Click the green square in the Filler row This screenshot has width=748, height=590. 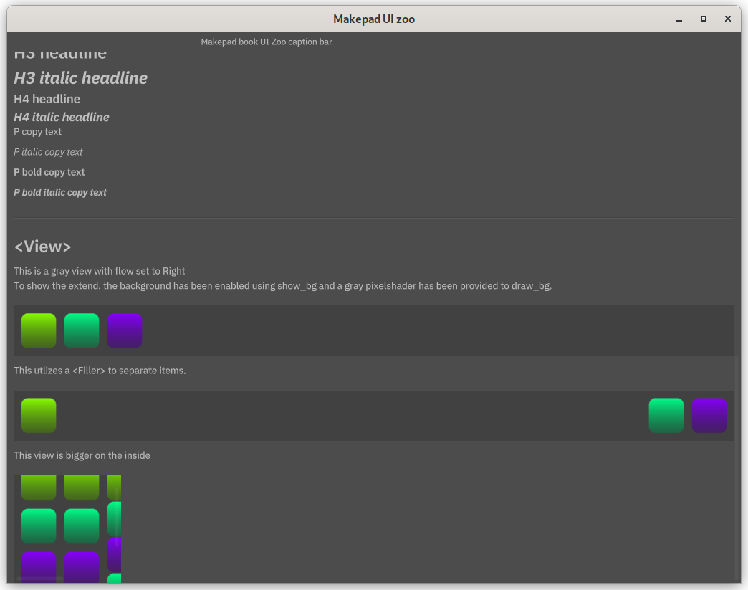pos(666,415)
